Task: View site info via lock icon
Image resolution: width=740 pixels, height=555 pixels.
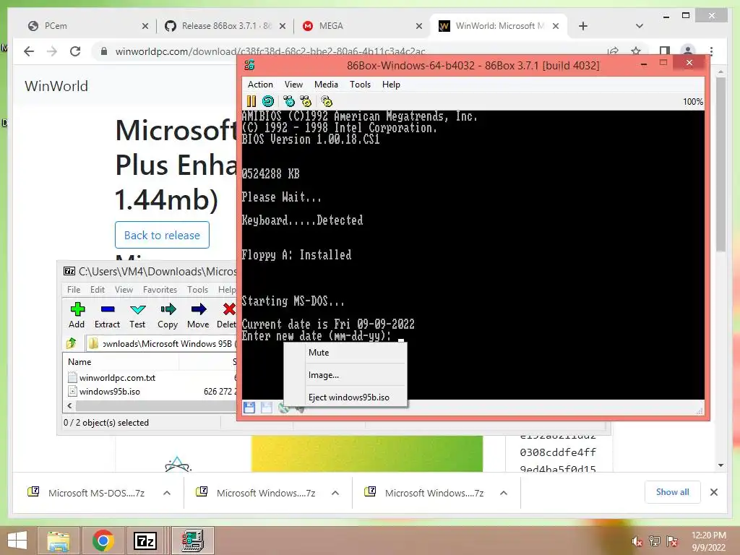Action: point(104,51)
